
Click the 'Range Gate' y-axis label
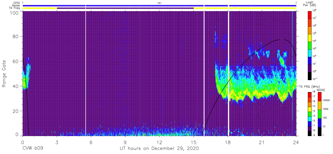pyautogui.click(x=4, y=74)
